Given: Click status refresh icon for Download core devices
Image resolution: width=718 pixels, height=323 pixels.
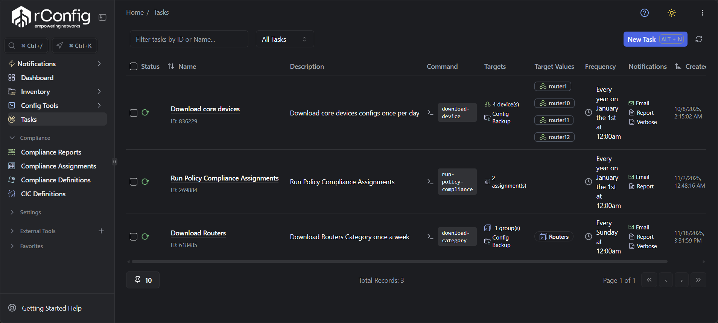Looking at the screenshot, I should pyautogui.click(x=145, y=112).
